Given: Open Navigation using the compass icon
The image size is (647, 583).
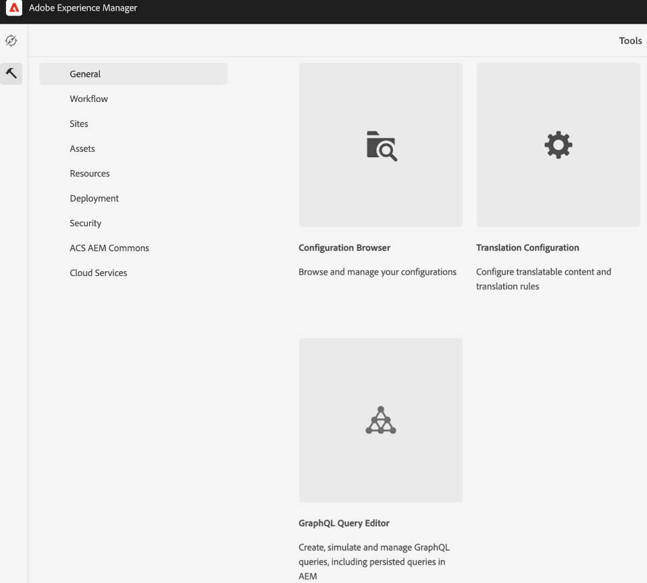Looking at the screenshot, I should pyautogui.click(x=11, y=40).
